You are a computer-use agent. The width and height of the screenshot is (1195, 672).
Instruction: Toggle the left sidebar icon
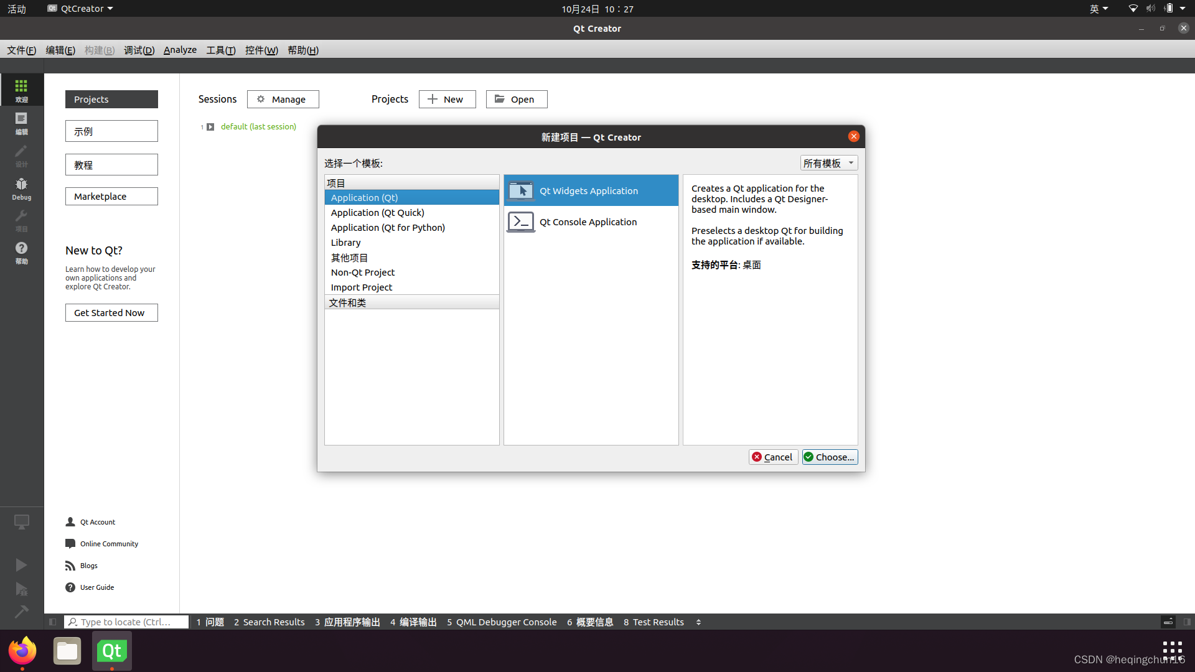(x=53, y=622)
